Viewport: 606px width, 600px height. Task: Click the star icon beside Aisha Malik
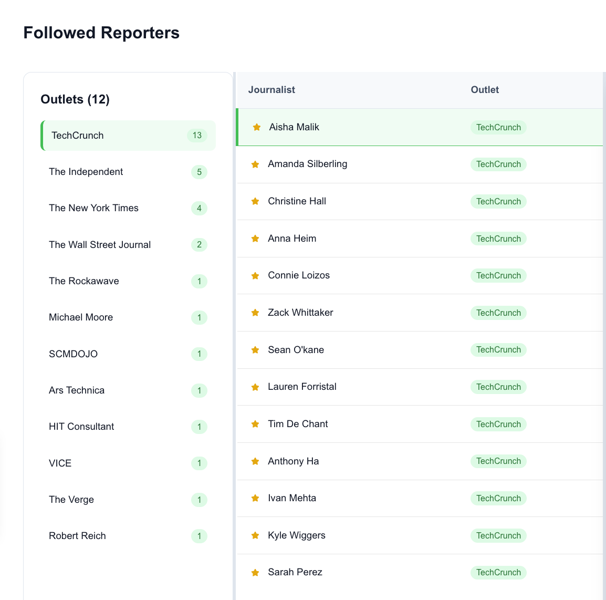[257, 127]
